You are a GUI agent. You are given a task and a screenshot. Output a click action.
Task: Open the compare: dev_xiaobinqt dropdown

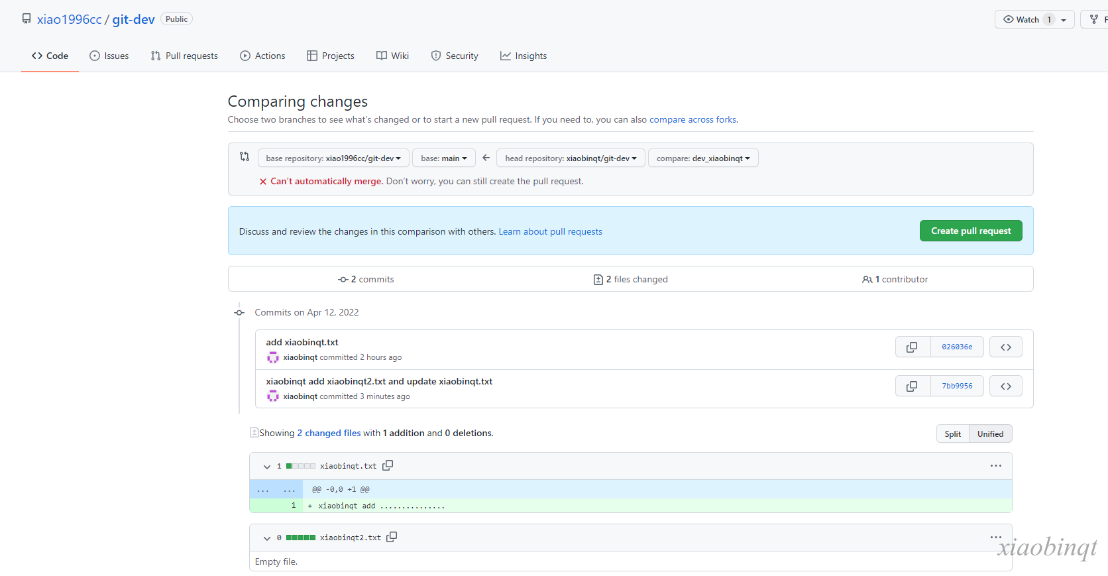tap(703, 158)
